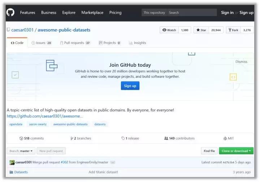Click the GitHub Octocat logo
Image resolution: width=260 pixels, height=182 pixels.
coord(10,13)
